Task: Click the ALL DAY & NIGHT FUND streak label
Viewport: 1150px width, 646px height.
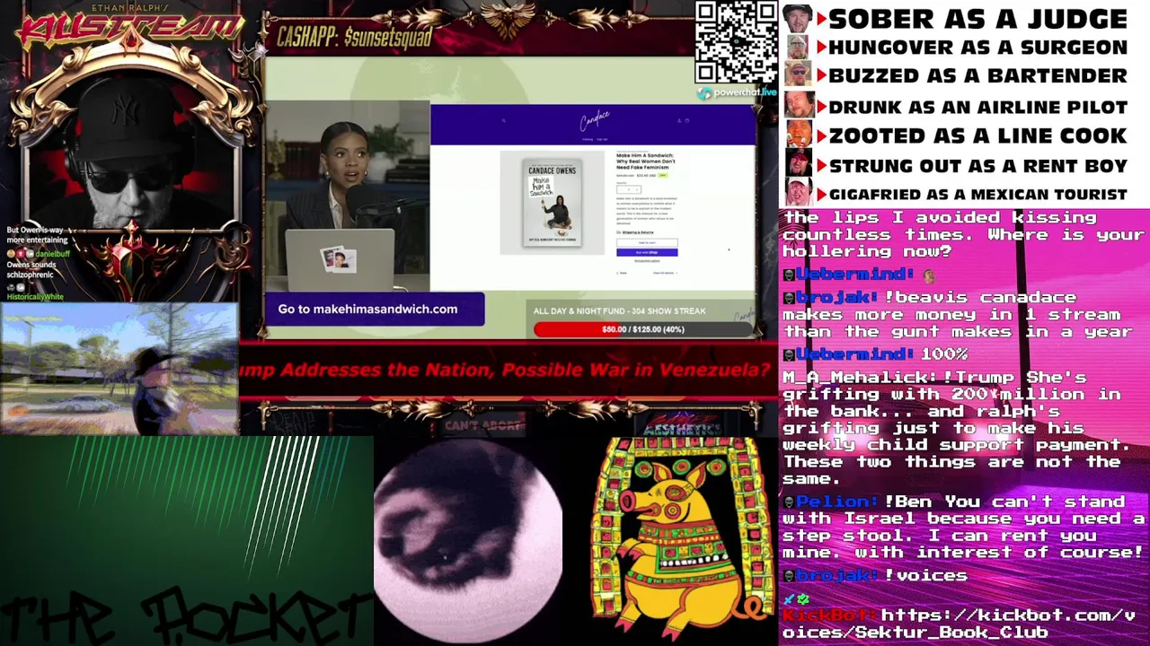Action: [x=619, y=311]
